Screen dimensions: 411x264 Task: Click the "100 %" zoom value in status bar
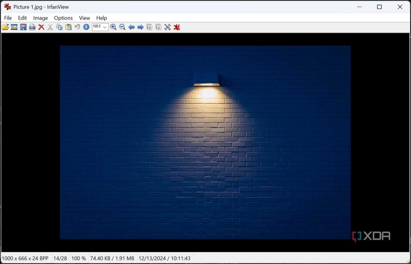79,258
